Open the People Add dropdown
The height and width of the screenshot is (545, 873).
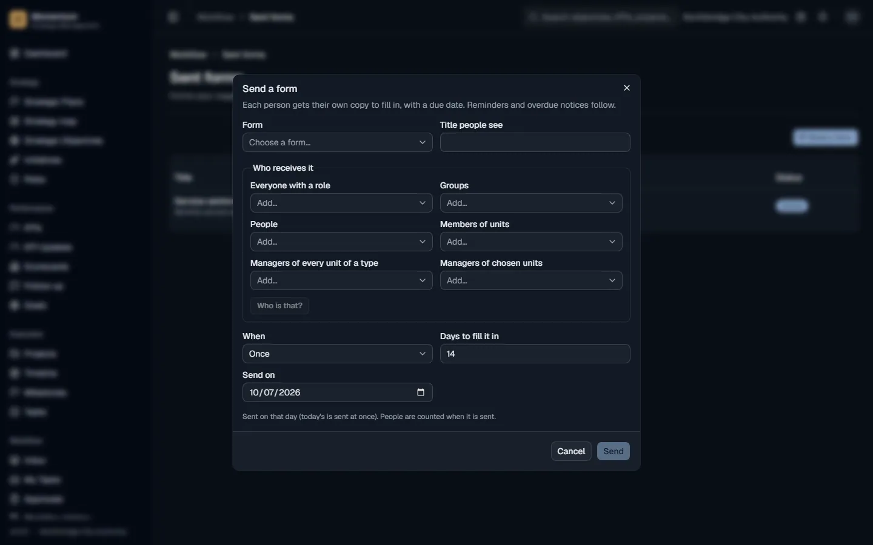[341, 242]
